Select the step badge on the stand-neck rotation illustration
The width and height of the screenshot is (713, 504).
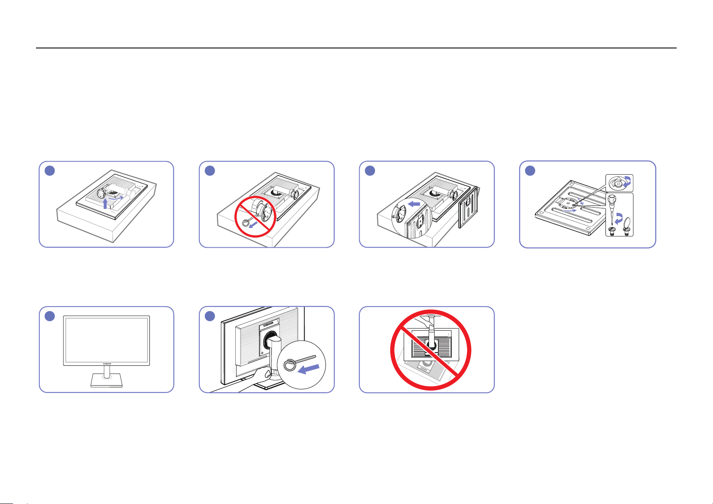[50, 171]
